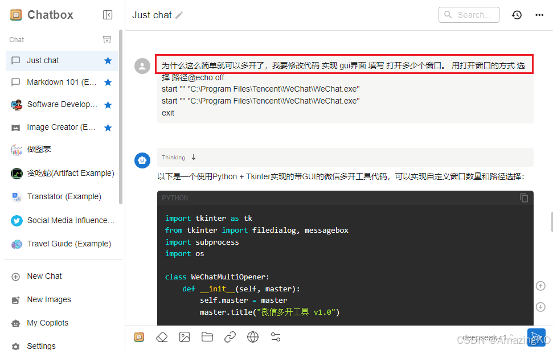Jump to bottom with the down arrow button
Image resolution: width=553 pixels, height=350 pixels.
(540, 307)
